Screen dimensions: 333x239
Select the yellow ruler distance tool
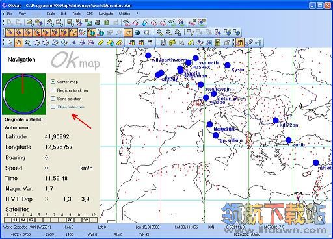tap(101, 43)
